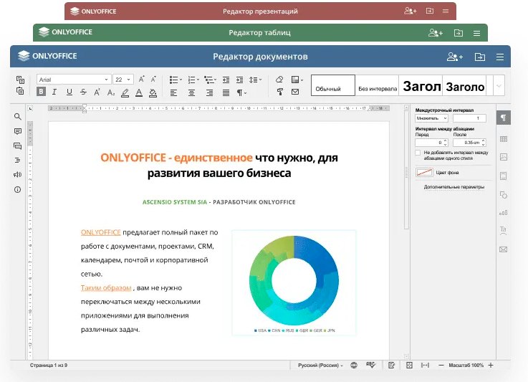This screenshot has width=528, height=382.
Task: Apply highlight color with marker icon
Action: (x=125, y=92)
